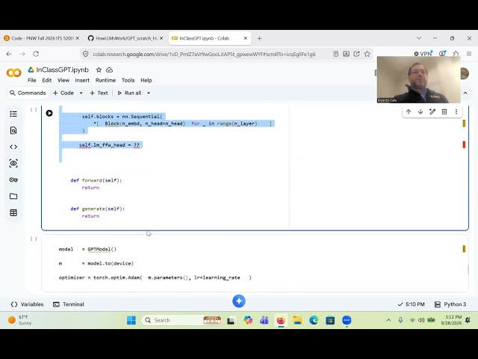
Task: Click the Colab logo
Action: pos(13,73)
